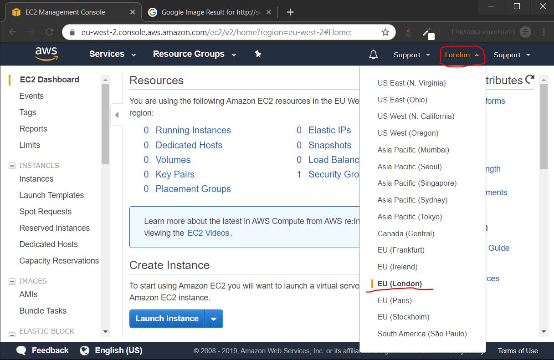Expand the Launch Instance options arrow
This screenshot has width=554, height=360.
click(x=214, y=319)
